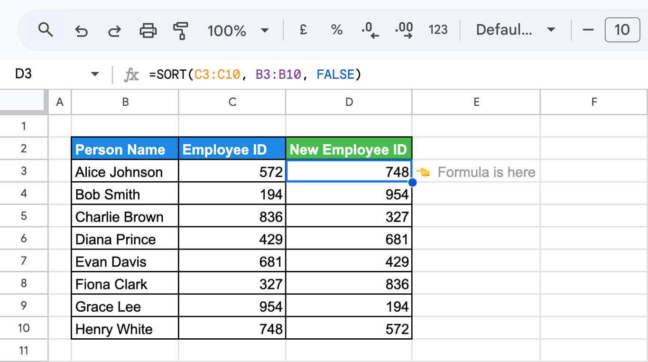648x362 pixels.
Task: Open more number formats (123)
Action: 438,30
